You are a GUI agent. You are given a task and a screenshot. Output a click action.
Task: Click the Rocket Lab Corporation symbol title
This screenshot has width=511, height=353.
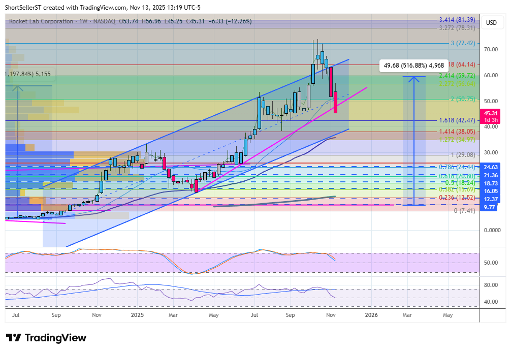(x=41, y=21)
